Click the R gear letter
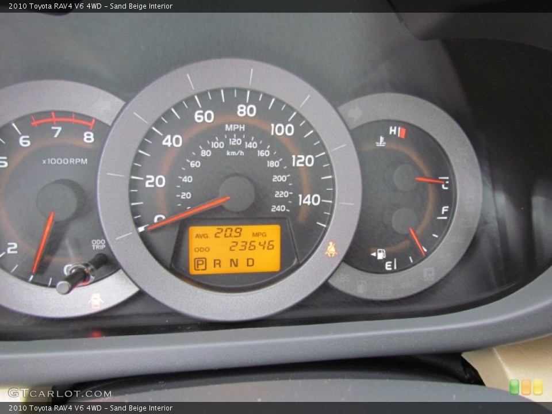Screen dimensions: 552x414 217,263
